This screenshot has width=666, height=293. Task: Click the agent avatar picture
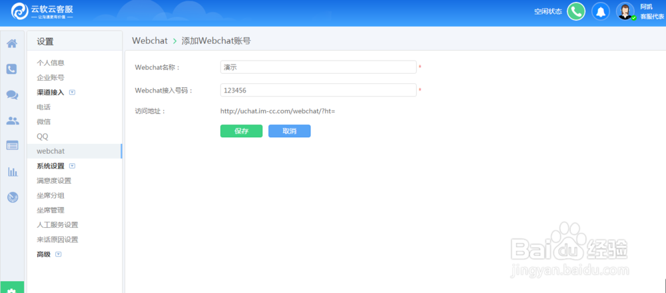625,11
